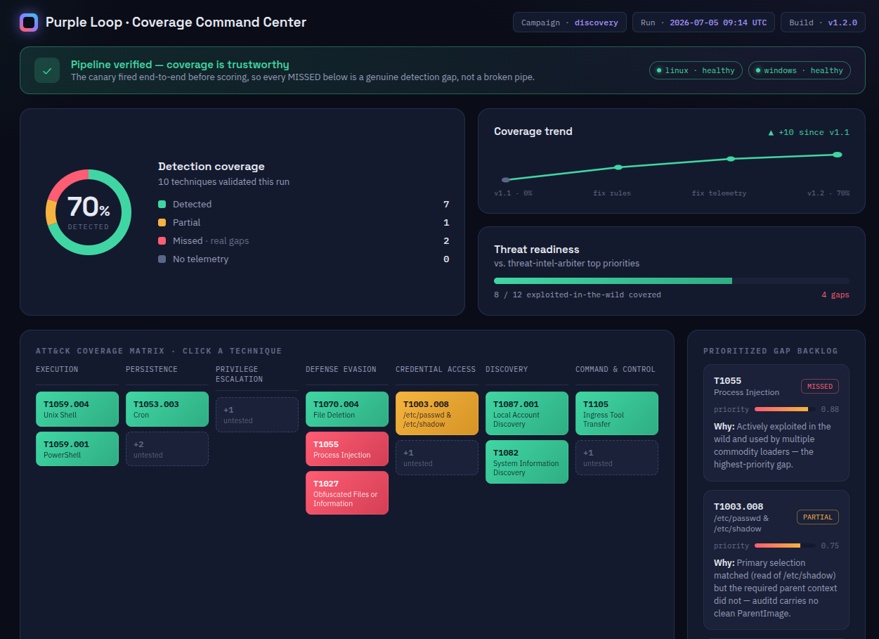Image resolution: width=879 pixels, height=639 pixels.
Task: Click the T1055 priority bar in backlog
Action: (785, 409)
